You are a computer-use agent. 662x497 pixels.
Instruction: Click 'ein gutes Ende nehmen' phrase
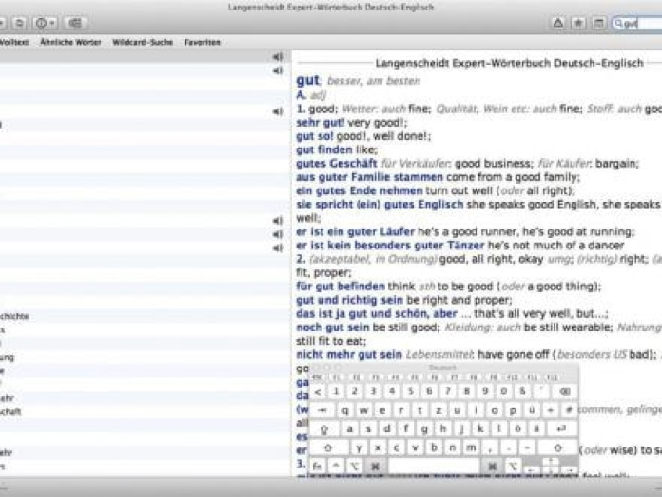tap(360, 191)
